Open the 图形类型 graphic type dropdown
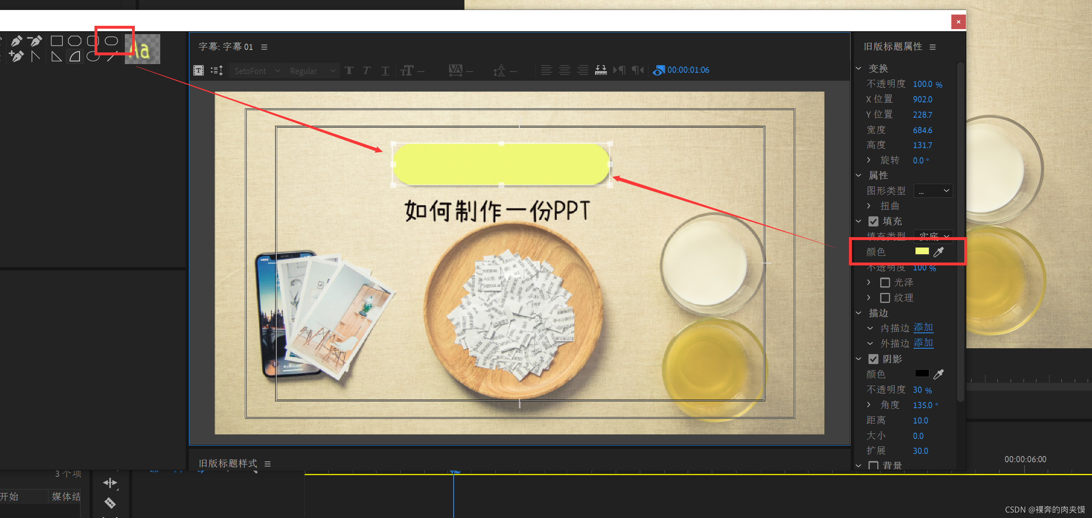 pyautogui.click(x=933, y=191)
